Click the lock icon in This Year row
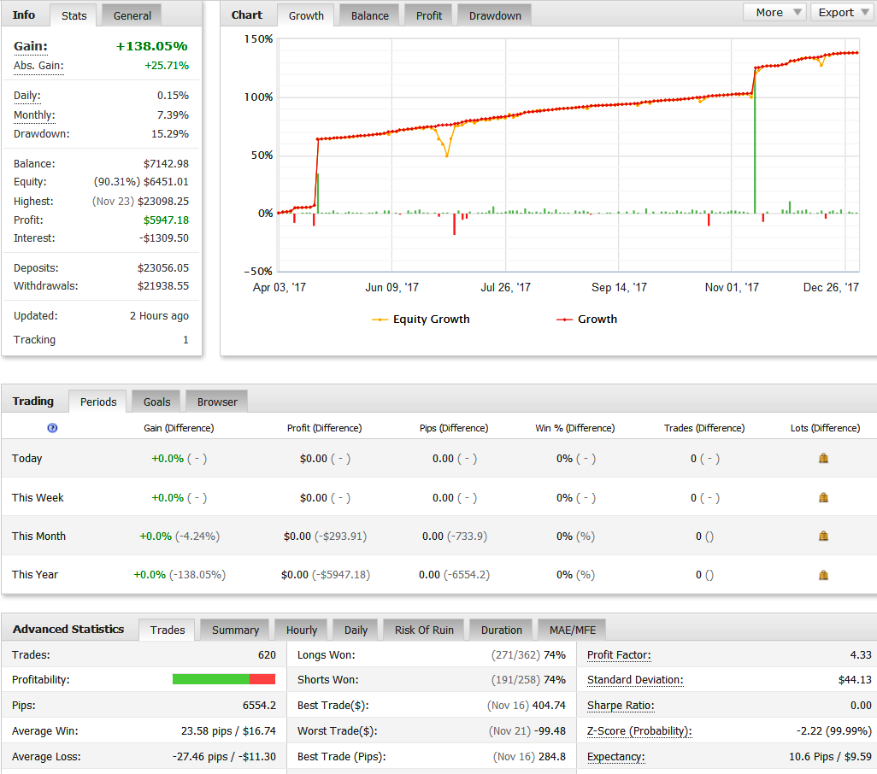This screenshot has width=877, height=774. [823, 575]
